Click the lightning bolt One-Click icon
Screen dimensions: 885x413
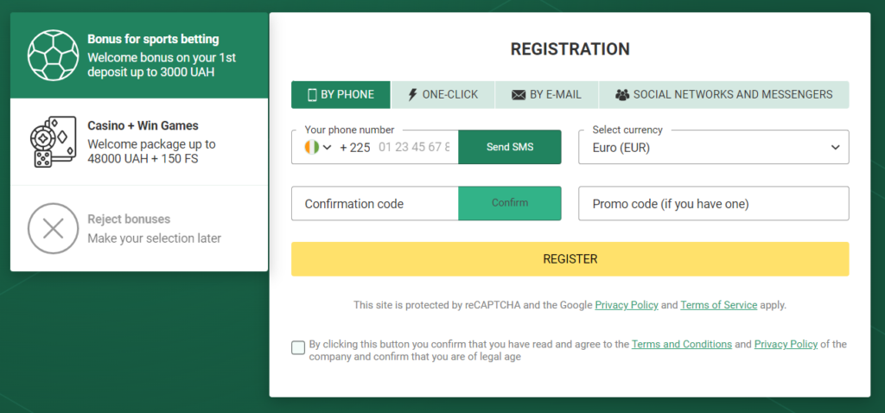pyautogui.click(x=412, y=95)
